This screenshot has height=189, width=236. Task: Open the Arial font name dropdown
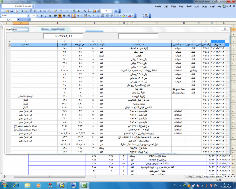pyautogui.click(x=28, y=16)
